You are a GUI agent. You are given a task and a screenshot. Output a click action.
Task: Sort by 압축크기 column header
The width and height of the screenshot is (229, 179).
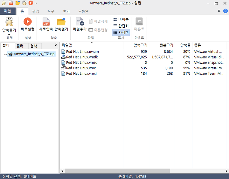(136, 45)
